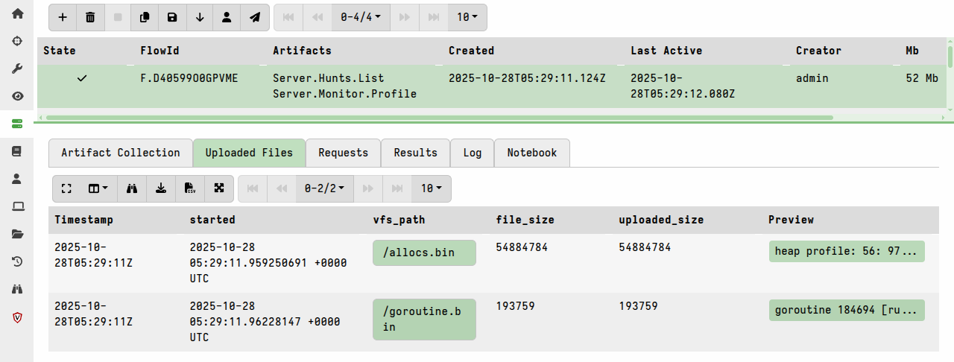Click the floppy disk save icon
Image resolution: width=954 pixels, height=362 pixels.
(x=172, y=17)
